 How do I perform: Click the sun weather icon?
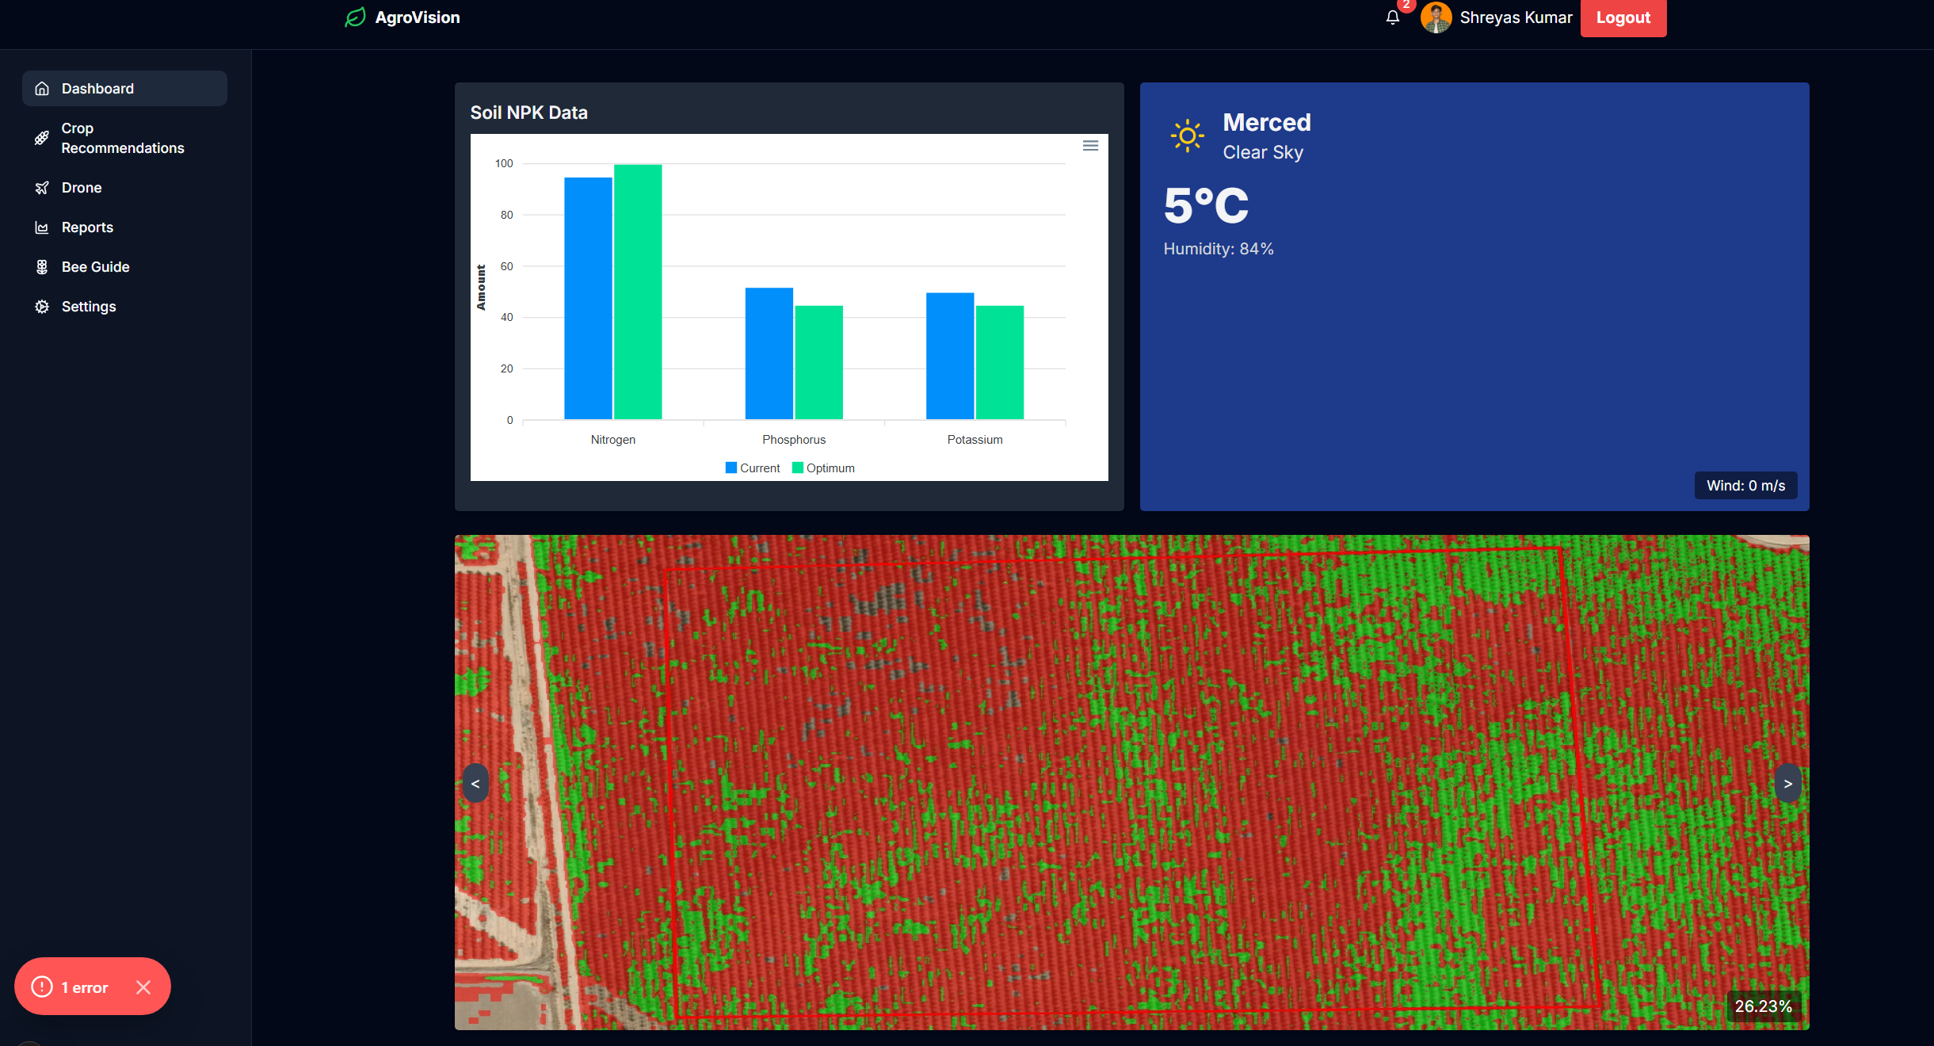[x=1187, y=136]
